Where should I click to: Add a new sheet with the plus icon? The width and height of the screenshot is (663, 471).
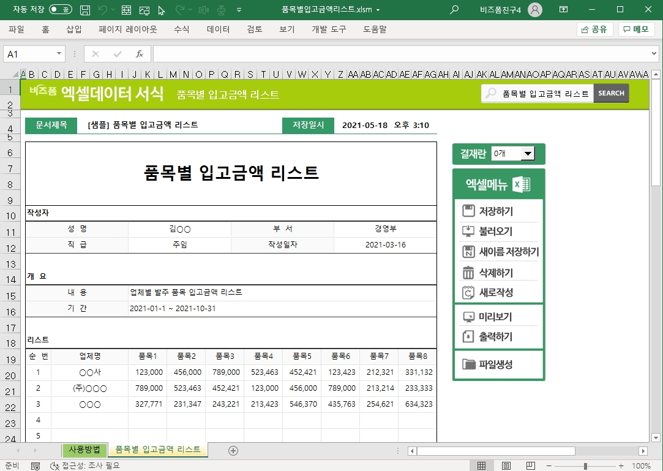[233, 450]
